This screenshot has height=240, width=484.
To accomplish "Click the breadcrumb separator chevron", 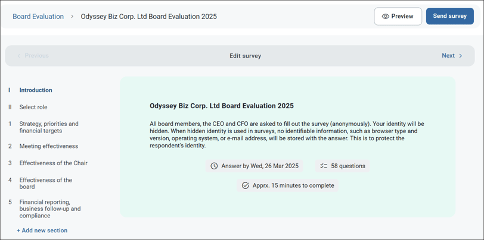I will coord(72,17).
